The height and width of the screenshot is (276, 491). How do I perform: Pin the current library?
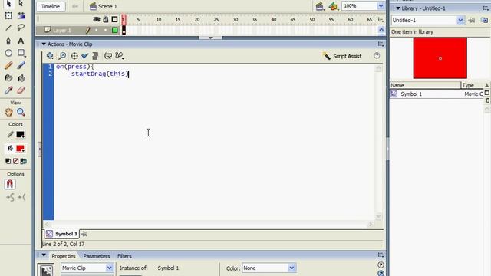tap(472, 21)
